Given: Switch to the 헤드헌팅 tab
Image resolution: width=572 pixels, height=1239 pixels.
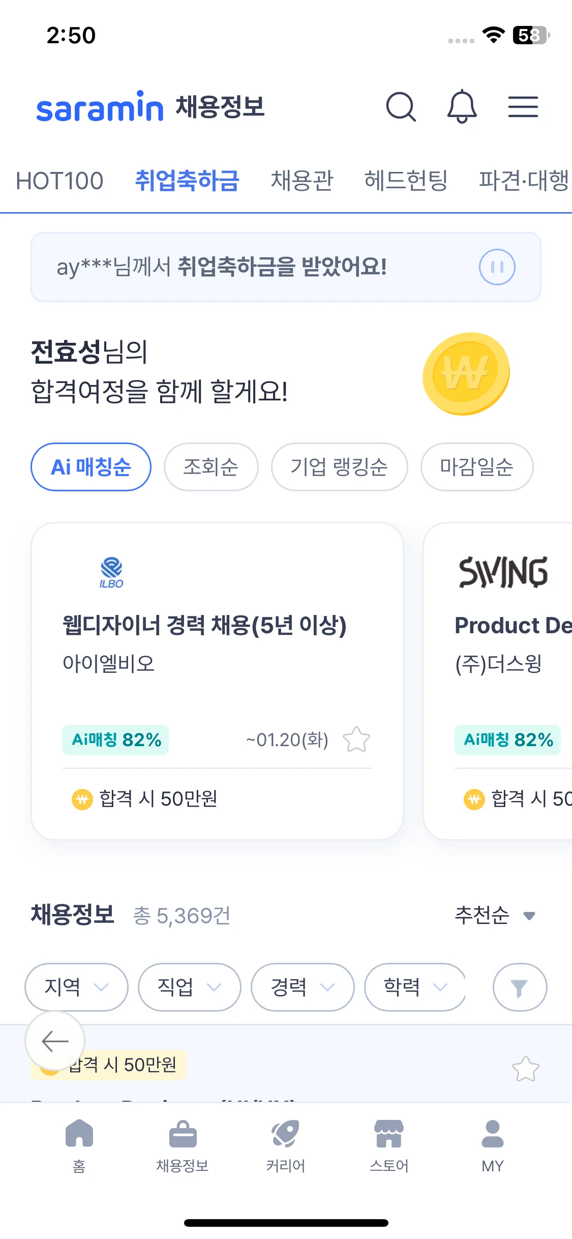Looking at the screenshot, I should click(406, 181).
